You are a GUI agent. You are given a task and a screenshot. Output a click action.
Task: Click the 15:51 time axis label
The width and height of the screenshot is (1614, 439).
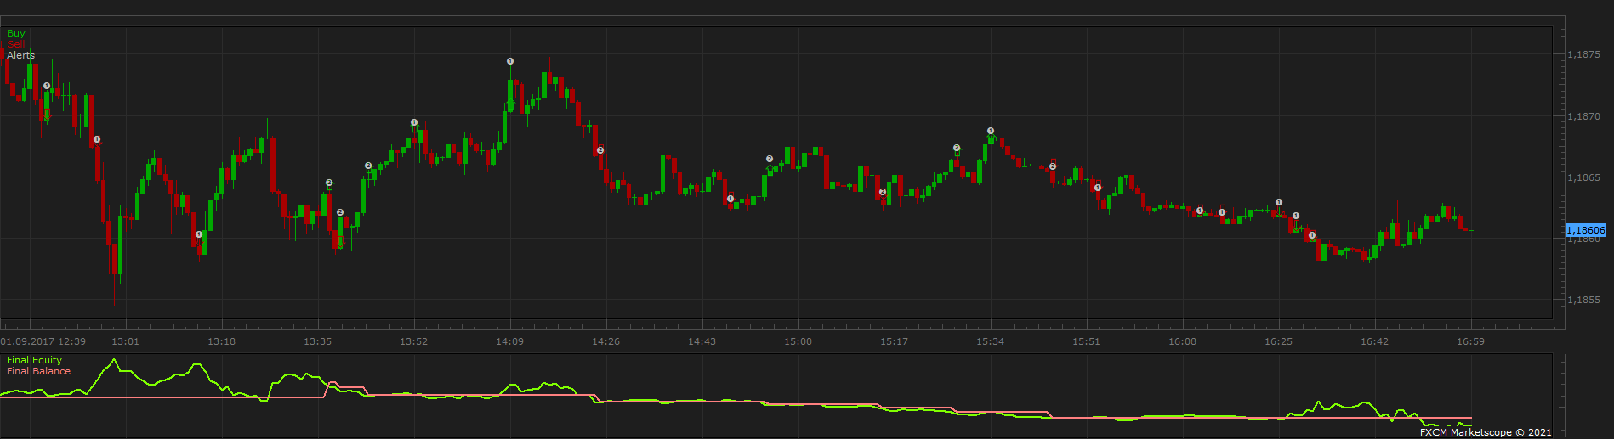1086,341
